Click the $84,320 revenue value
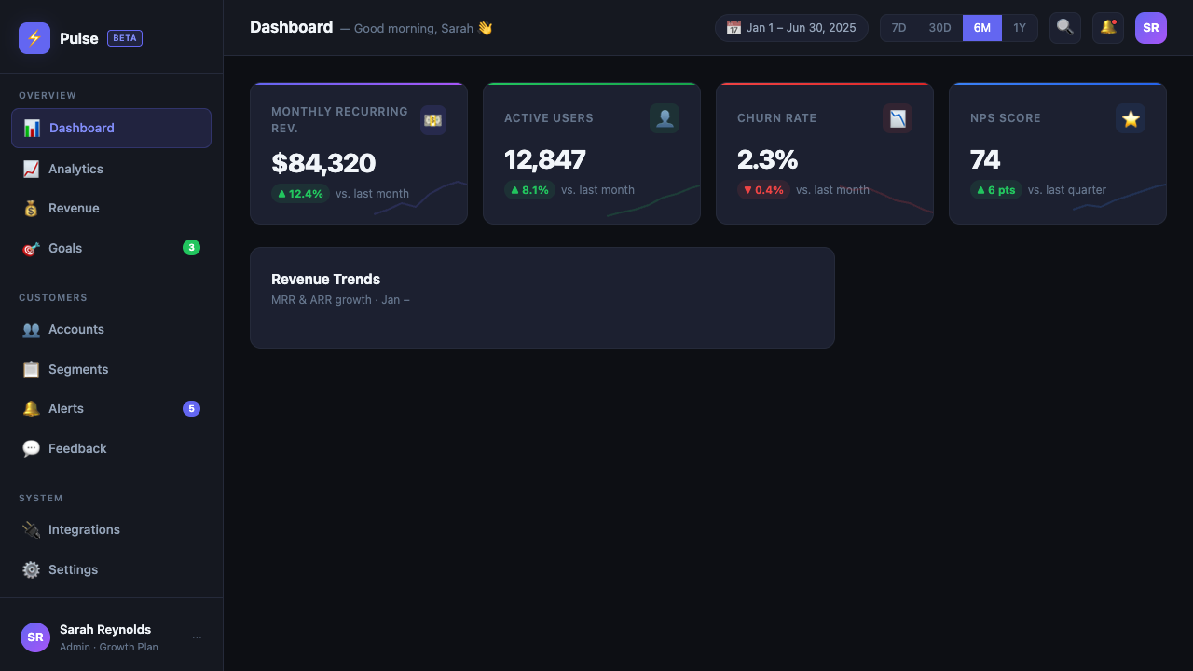This screenshot has height=671, width=1193. pos(323,163)
